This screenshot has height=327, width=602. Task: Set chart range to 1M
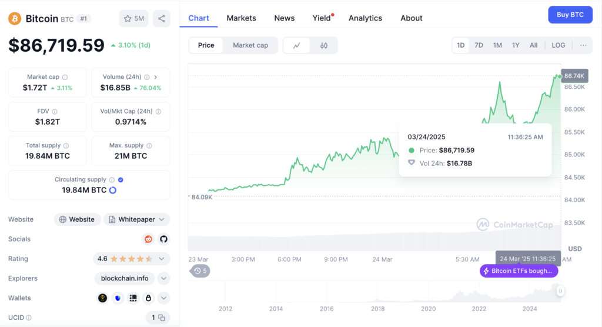tap(497, 45)
